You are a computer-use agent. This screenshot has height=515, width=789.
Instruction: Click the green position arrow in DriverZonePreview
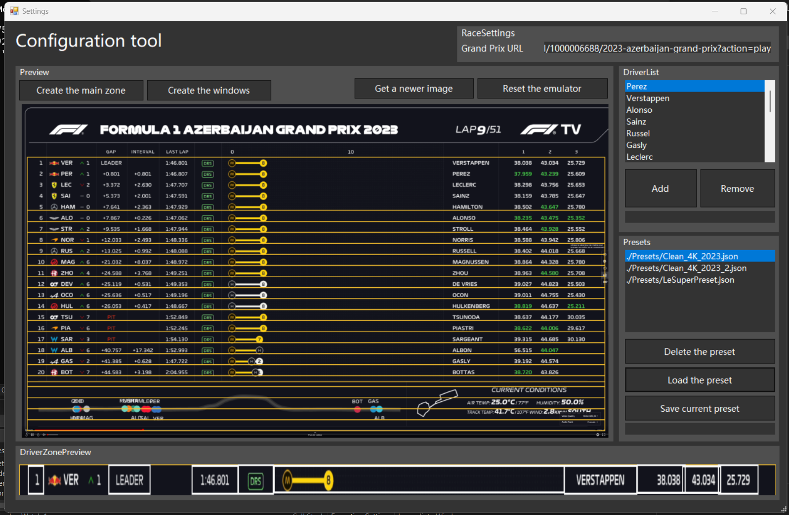click(91, 480)
